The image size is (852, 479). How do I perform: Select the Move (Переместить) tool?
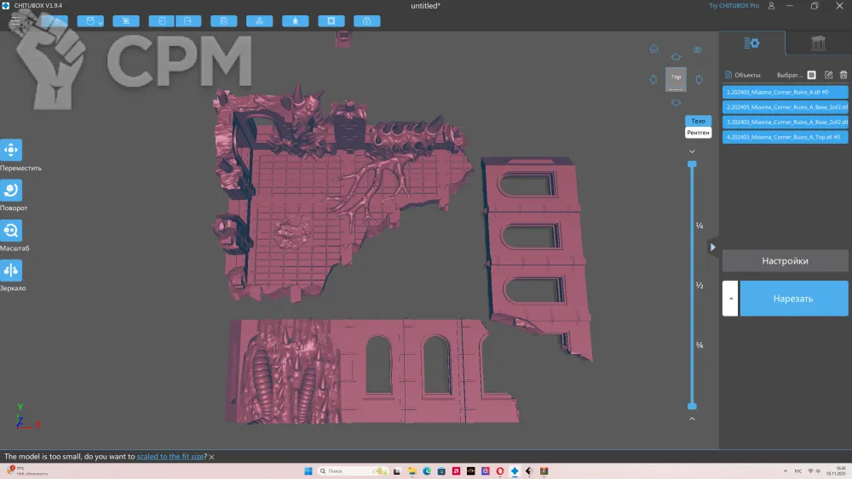point(11,151)
